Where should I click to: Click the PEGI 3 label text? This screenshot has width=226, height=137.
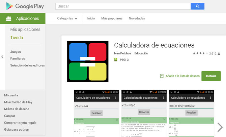tap(124, 60)
